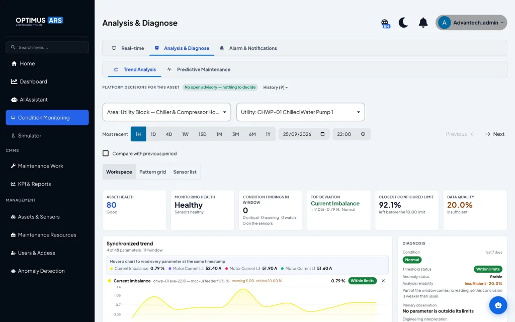Click the Trend Analysis chart icon
Image resolution: width=515 pixels, height=322 pixels.
coord(116,69)
